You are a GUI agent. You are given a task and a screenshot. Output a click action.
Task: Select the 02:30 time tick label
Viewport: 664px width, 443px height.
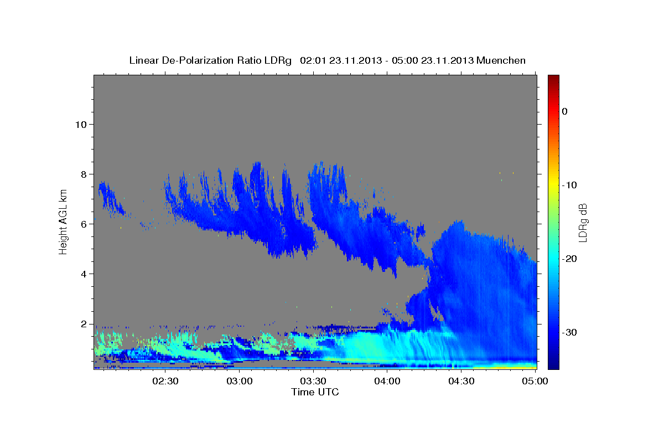click(x=167, y=382)
